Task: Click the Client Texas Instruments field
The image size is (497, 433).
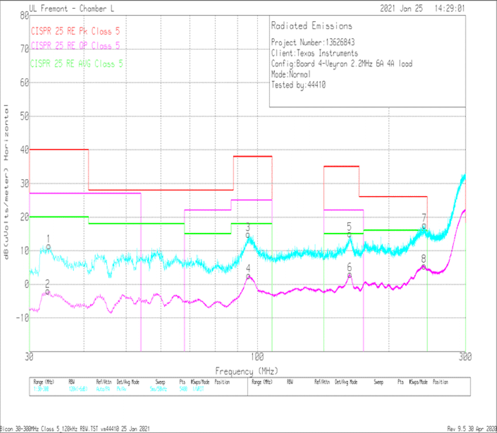Action: (x=315, y=53)
